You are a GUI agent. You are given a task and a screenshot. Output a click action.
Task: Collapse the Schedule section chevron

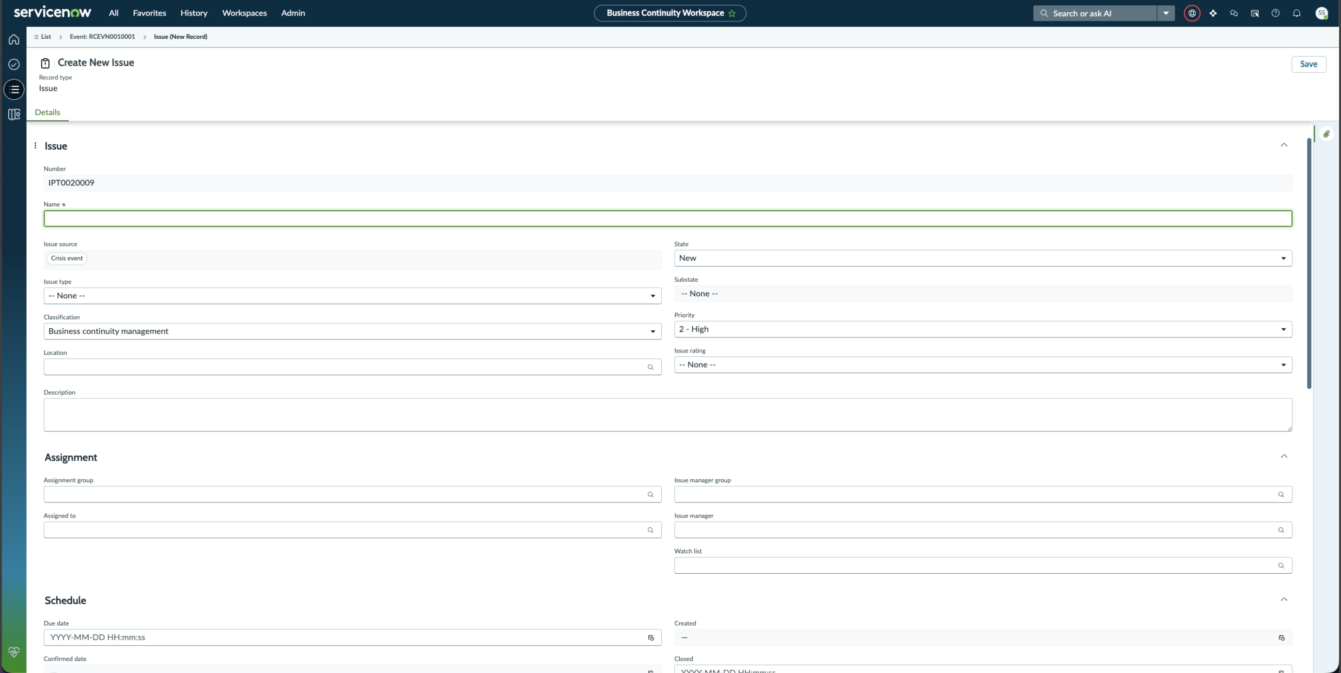tap(1284, 600)
